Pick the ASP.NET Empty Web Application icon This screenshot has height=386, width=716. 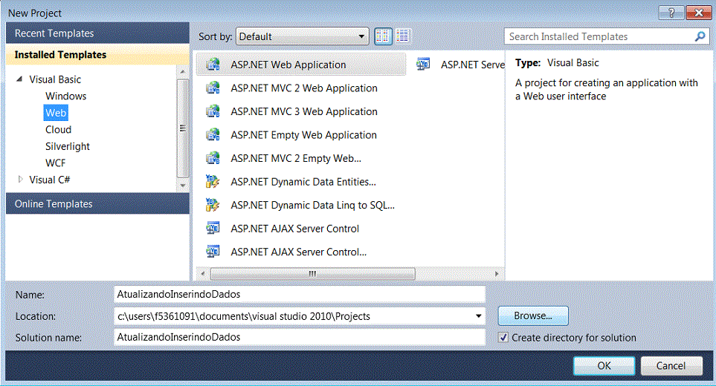coord(213,135)
